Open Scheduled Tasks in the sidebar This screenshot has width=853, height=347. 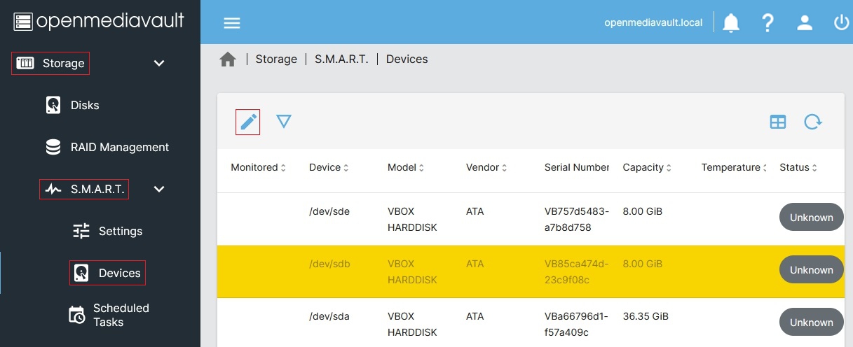(x=121, y=315)
